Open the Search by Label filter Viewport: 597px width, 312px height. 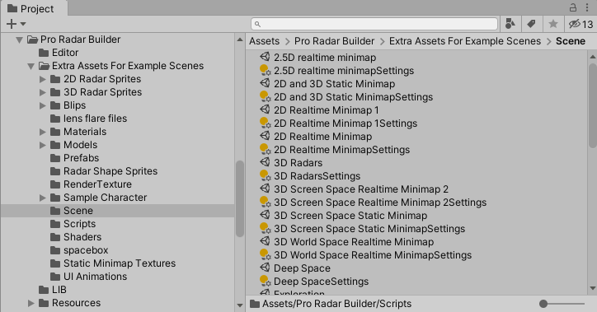[x=532, y=24]
